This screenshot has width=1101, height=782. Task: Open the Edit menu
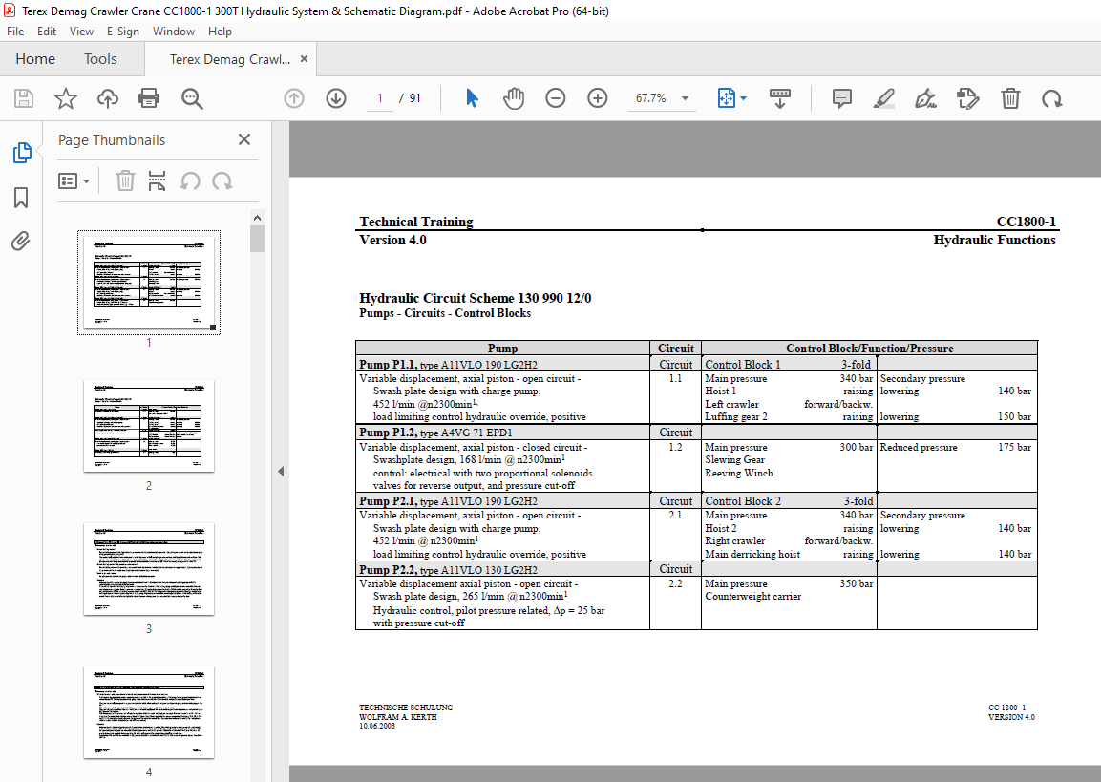click(x=47, y=31)
